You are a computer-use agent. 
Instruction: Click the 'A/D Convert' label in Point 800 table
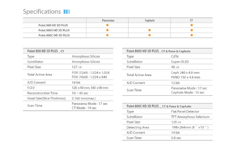tap(37, 83)
